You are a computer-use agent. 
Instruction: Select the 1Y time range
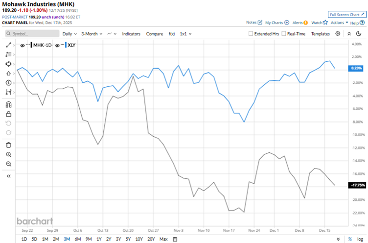(99, 239)
